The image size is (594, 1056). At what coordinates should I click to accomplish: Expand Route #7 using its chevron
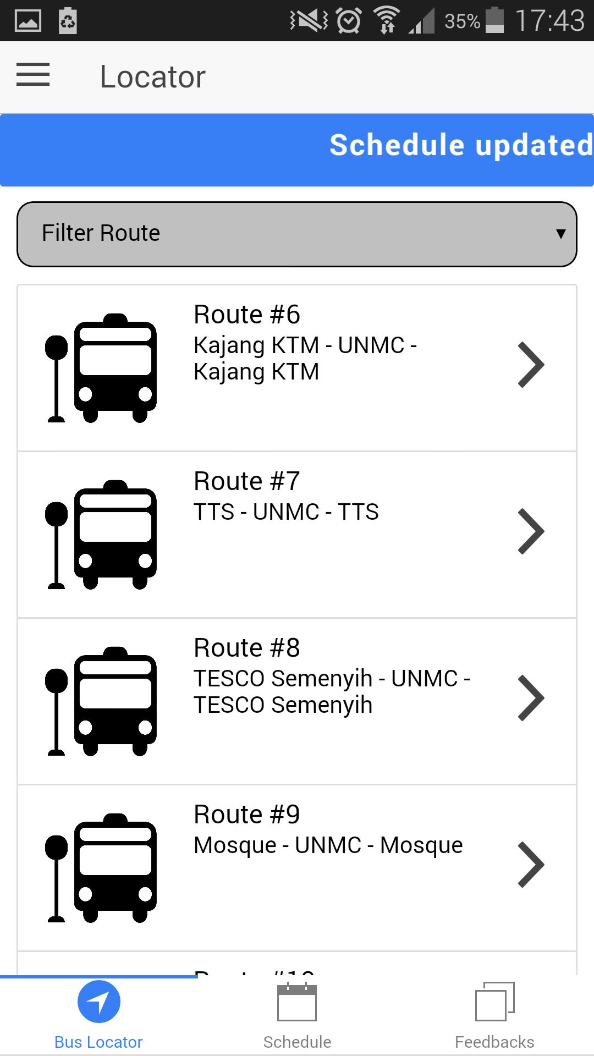click(x=531, y=532)
